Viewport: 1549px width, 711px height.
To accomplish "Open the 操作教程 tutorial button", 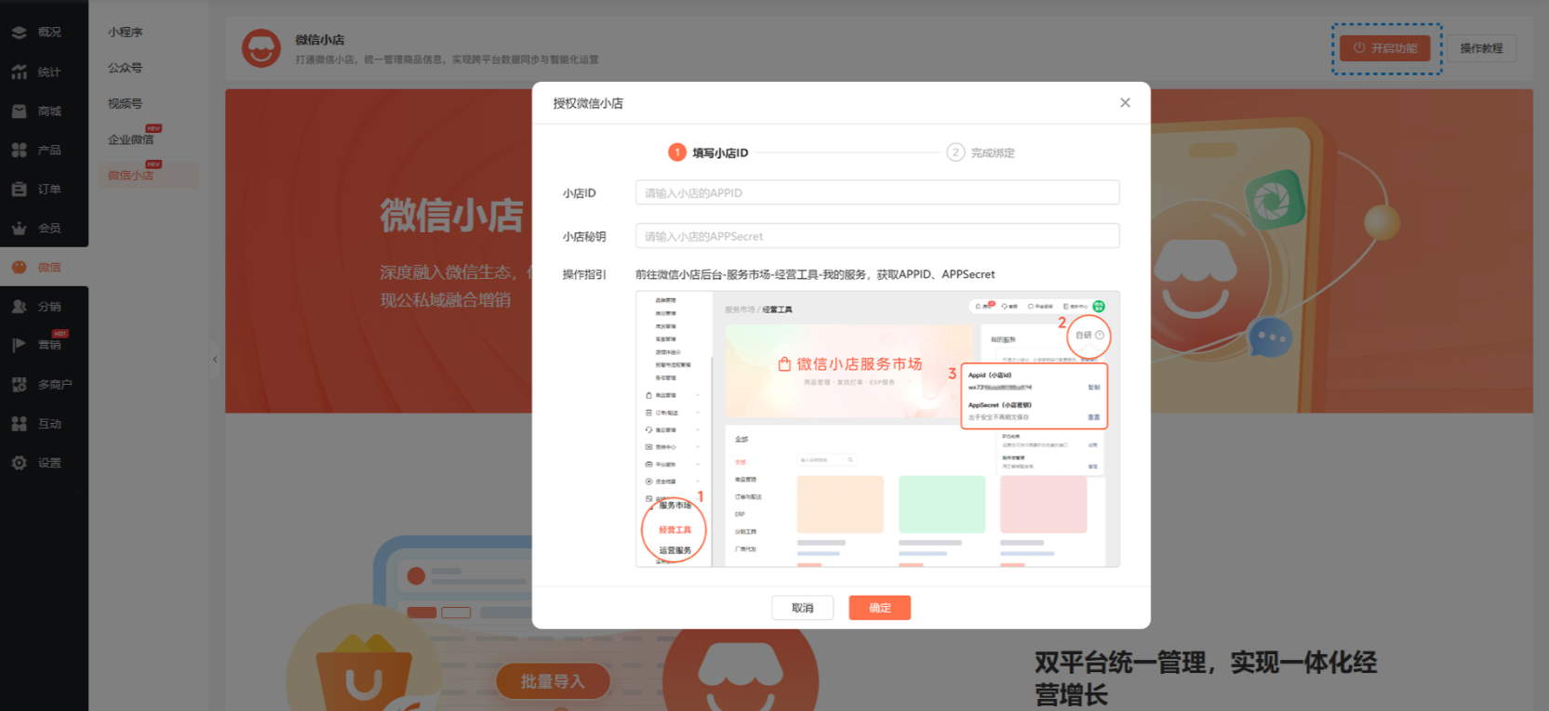I will (x=1481, y=48).
